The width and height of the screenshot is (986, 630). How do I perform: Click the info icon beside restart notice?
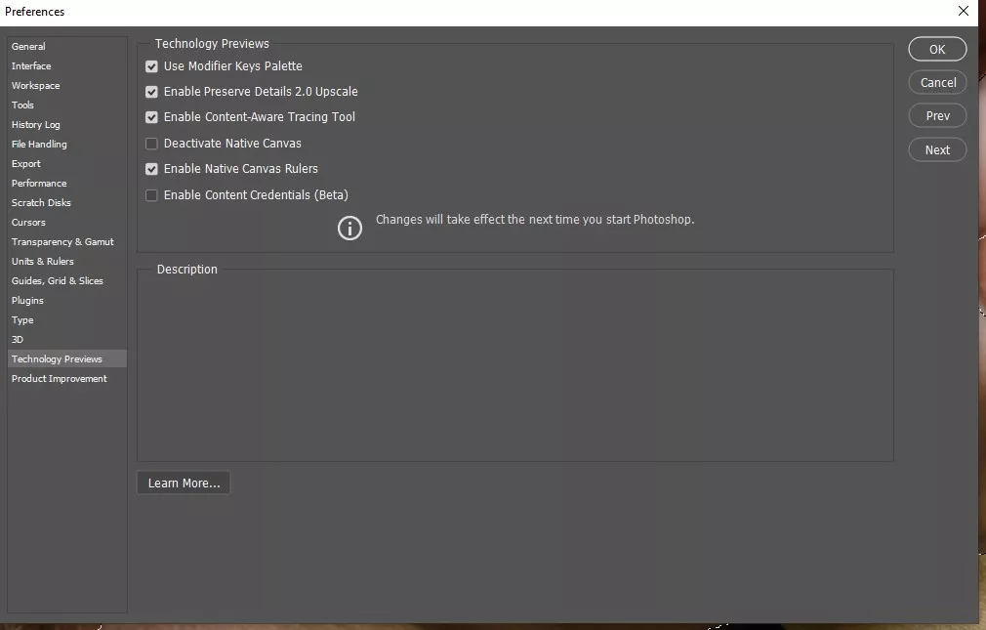pos(349,229)
